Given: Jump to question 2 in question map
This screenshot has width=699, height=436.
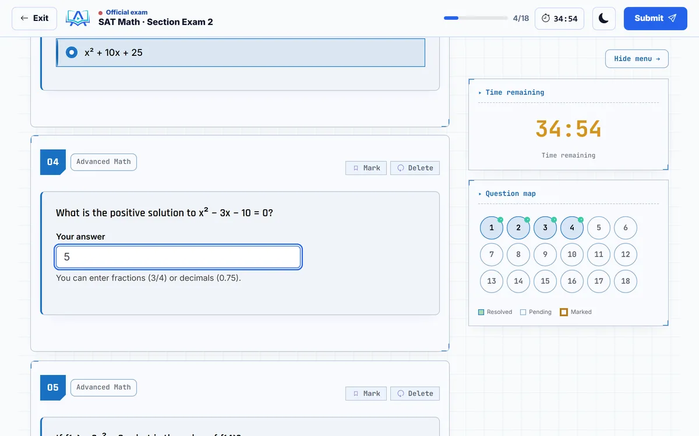Looking at the screenshot, I should click(518, 228).
